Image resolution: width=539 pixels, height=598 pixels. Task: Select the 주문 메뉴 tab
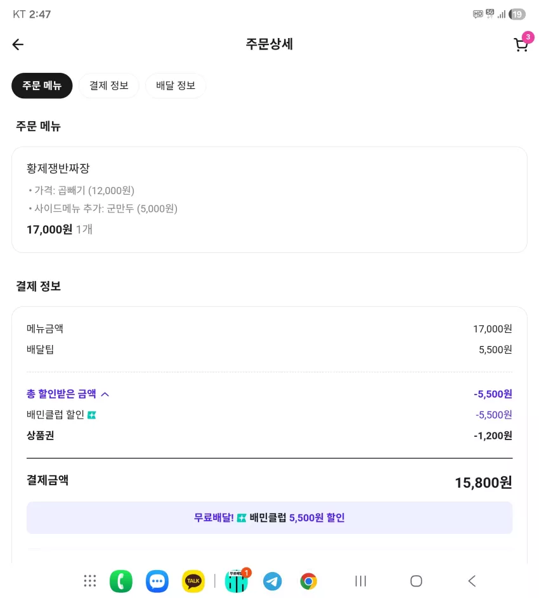[x=42, y=86]
